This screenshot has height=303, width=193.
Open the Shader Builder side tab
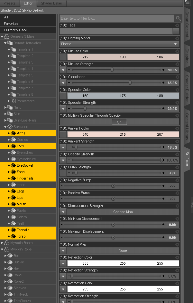coord(187,88)
